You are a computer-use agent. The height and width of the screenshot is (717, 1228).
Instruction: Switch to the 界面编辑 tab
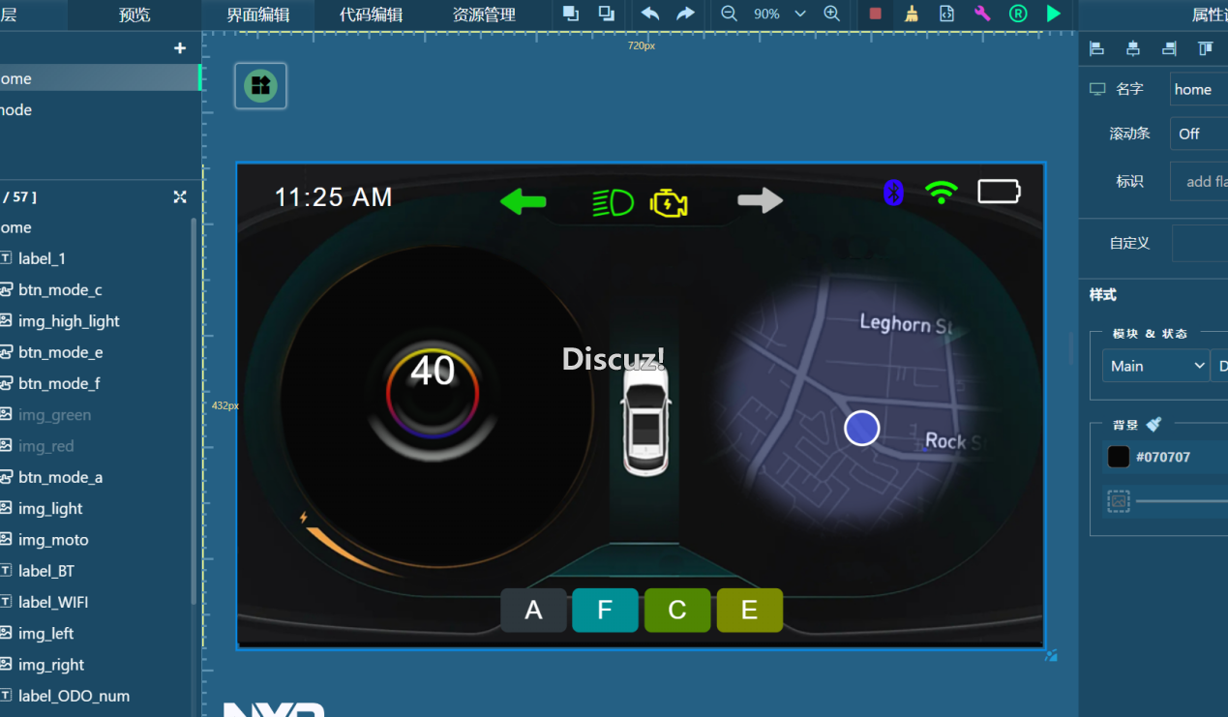[258, 15]
